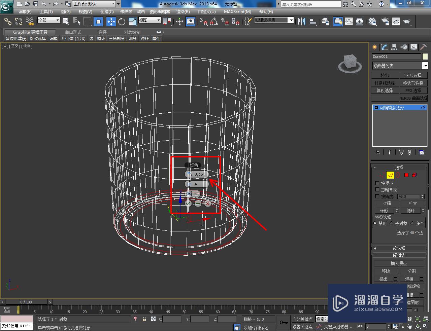431x331 pixels.
Task: Open the Hierarchy command panel tab
Action: [394, 47]
